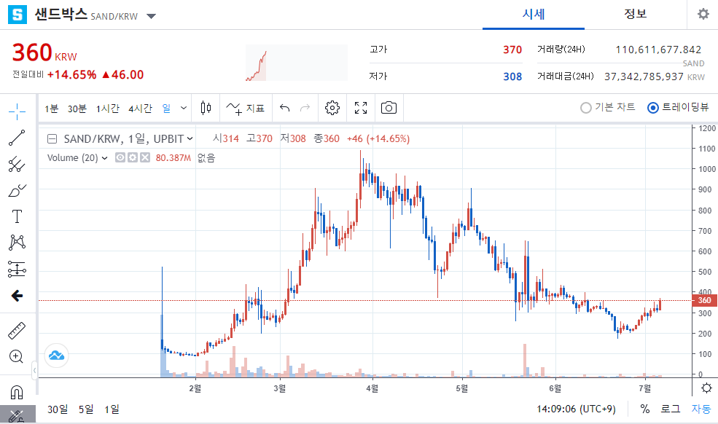This screenshot has width=718, height=424.
Task: Select the text annotation tool
Action: 17,216
